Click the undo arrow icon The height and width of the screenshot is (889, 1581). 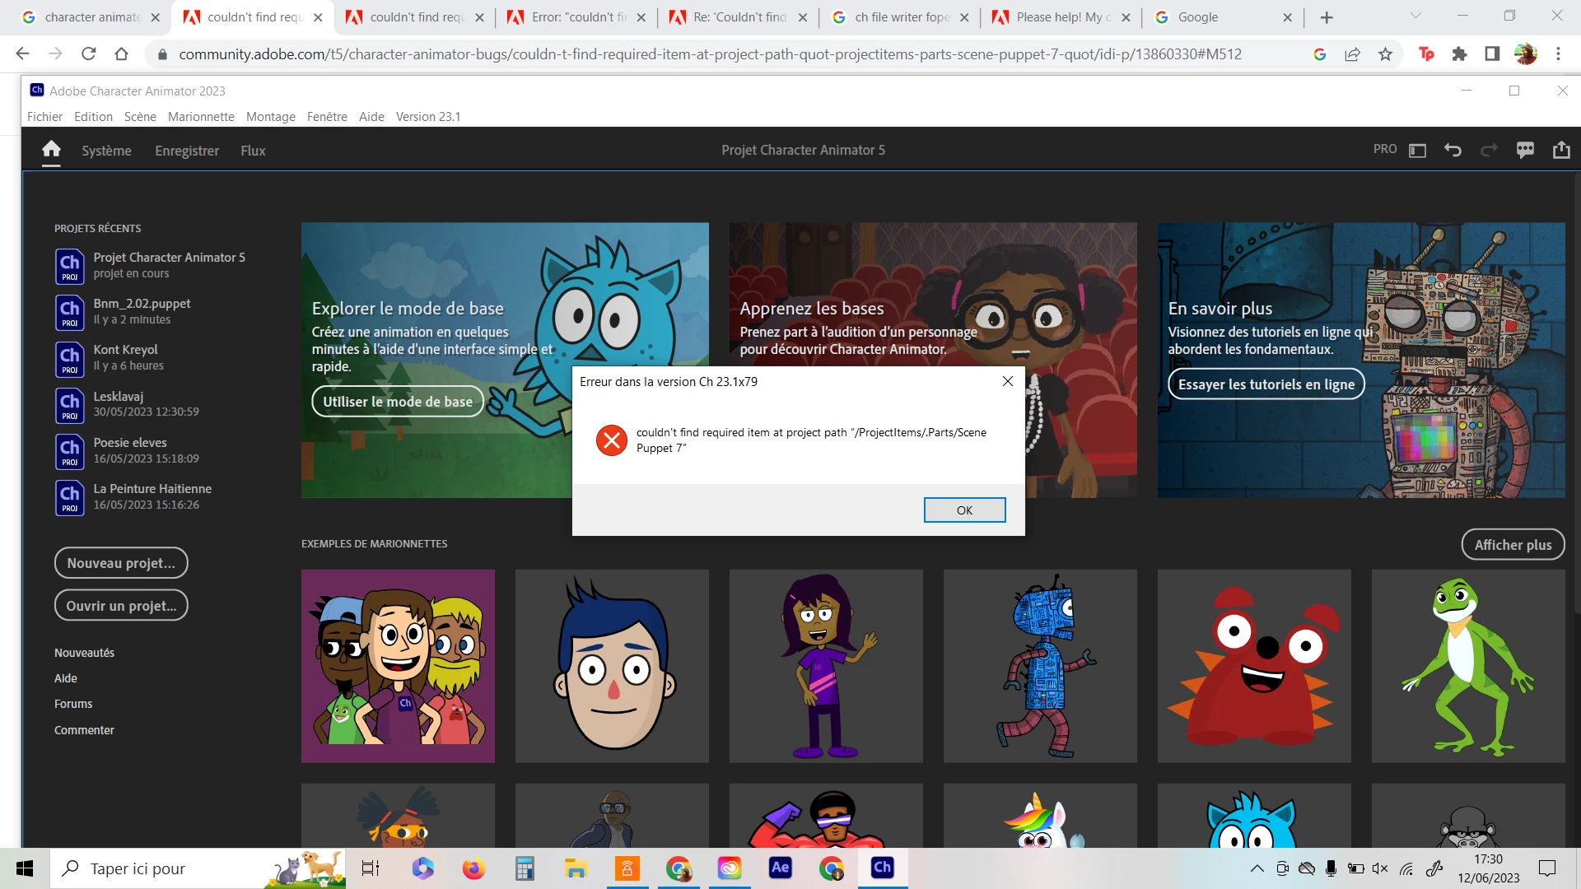click(1453, 150)
